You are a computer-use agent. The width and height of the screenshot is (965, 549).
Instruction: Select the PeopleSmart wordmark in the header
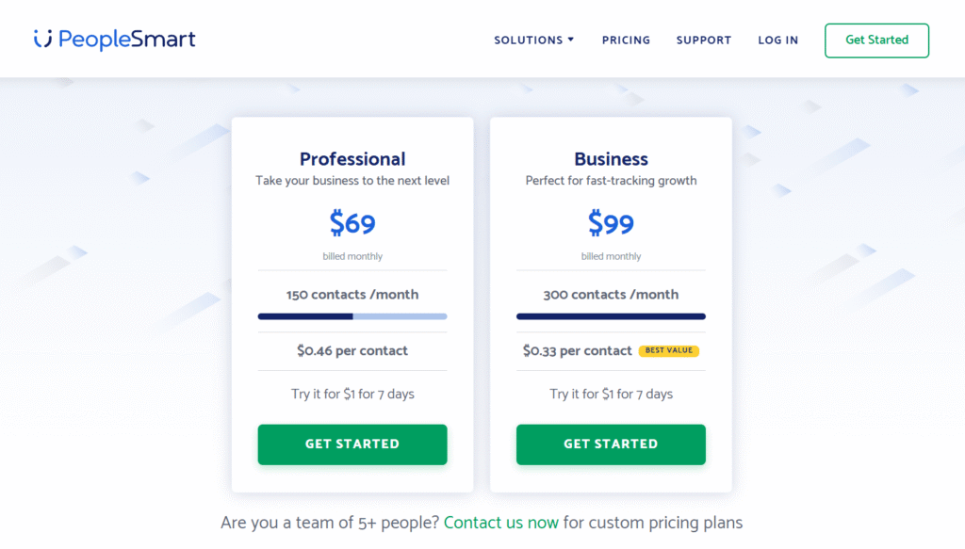point(127,40)
